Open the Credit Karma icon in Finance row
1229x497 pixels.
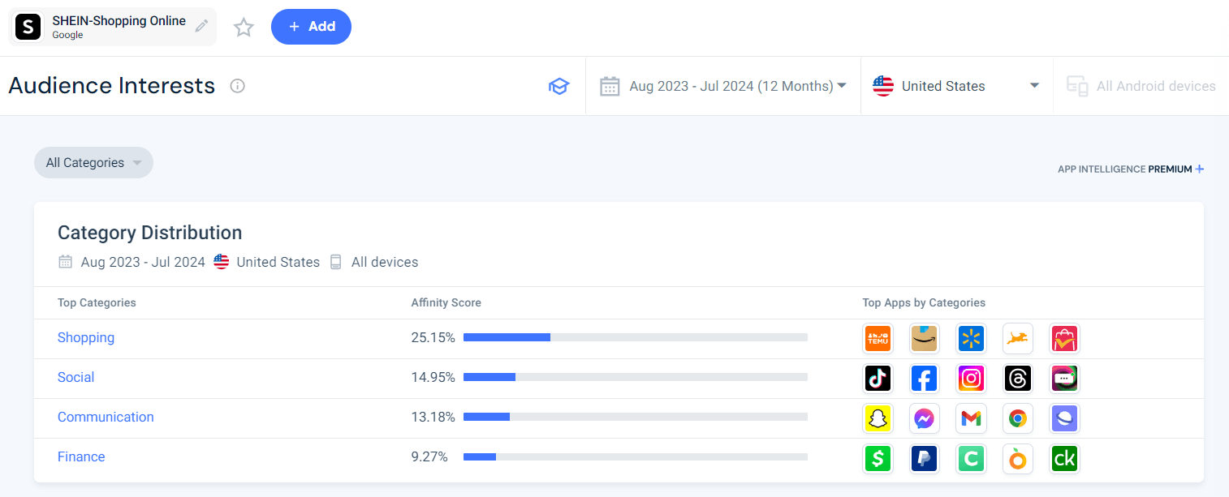click(1064, 458)
